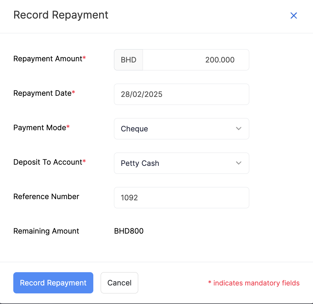
Task: Select the Reference Number field containing 1092
Action: (x=181, y=198)
